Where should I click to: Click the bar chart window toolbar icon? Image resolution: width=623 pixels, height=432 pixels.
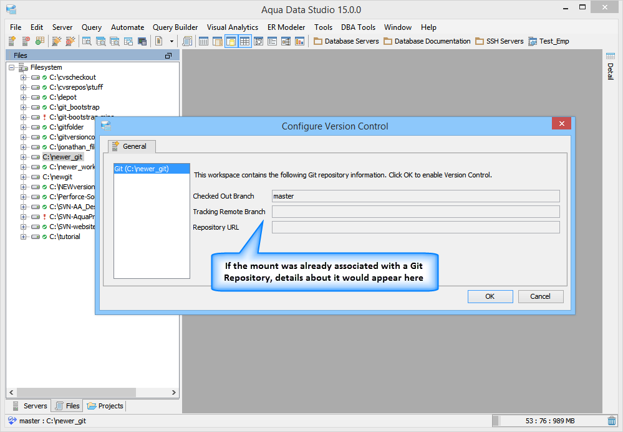(x=299, y=41)
